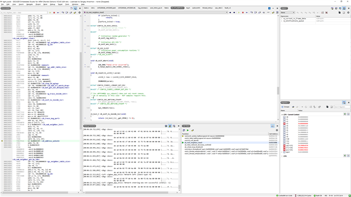Toggle INS insert mode in status bar
The width and height of the screenshot is (351, 197).
click(326, 195)
